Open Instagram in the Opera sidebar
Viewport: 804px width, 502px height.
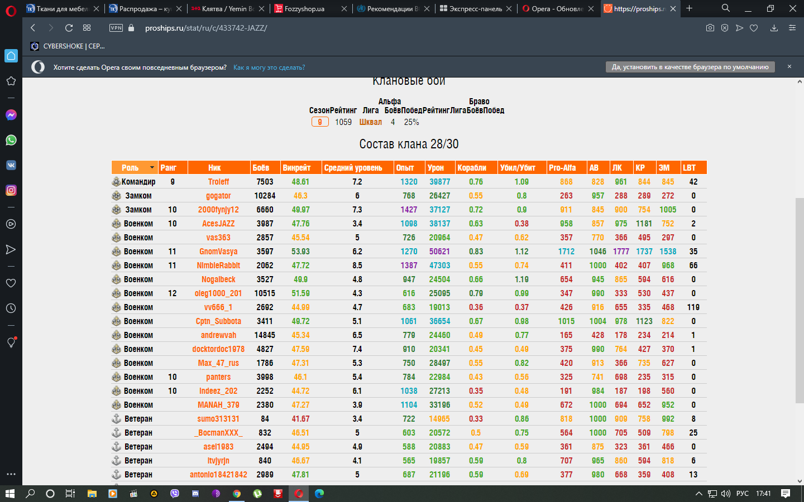point(11,190)
